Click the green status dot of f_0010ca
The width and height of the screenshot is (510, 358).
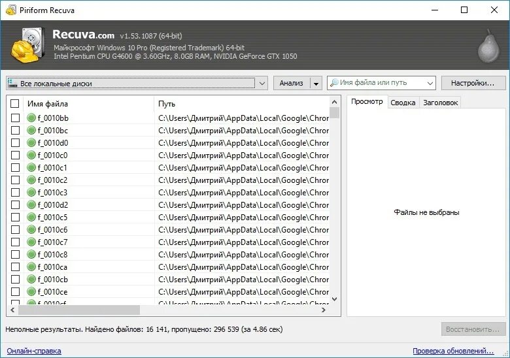click(x=31, y=267)
